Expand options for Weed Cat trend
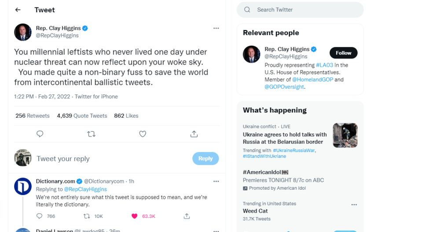The height and width of the screenshot is (232, 440). pos(354,205)
